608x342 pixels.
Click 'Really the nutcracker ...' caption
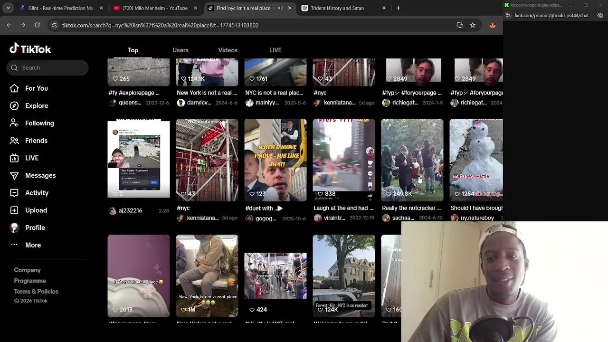pos(411,208)
